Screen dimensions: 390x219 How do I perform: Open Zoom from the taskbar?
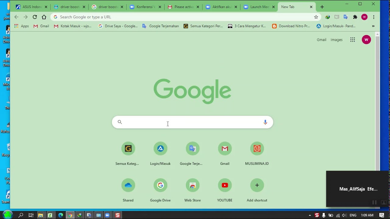[107, 215]
